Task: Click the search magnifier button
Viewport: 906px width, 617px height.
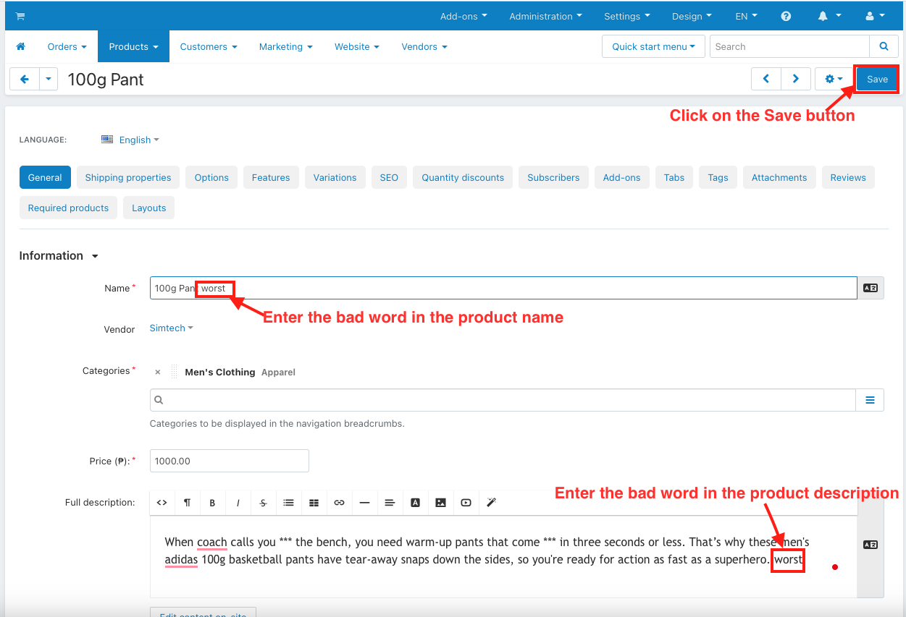Action: (884, 46)
